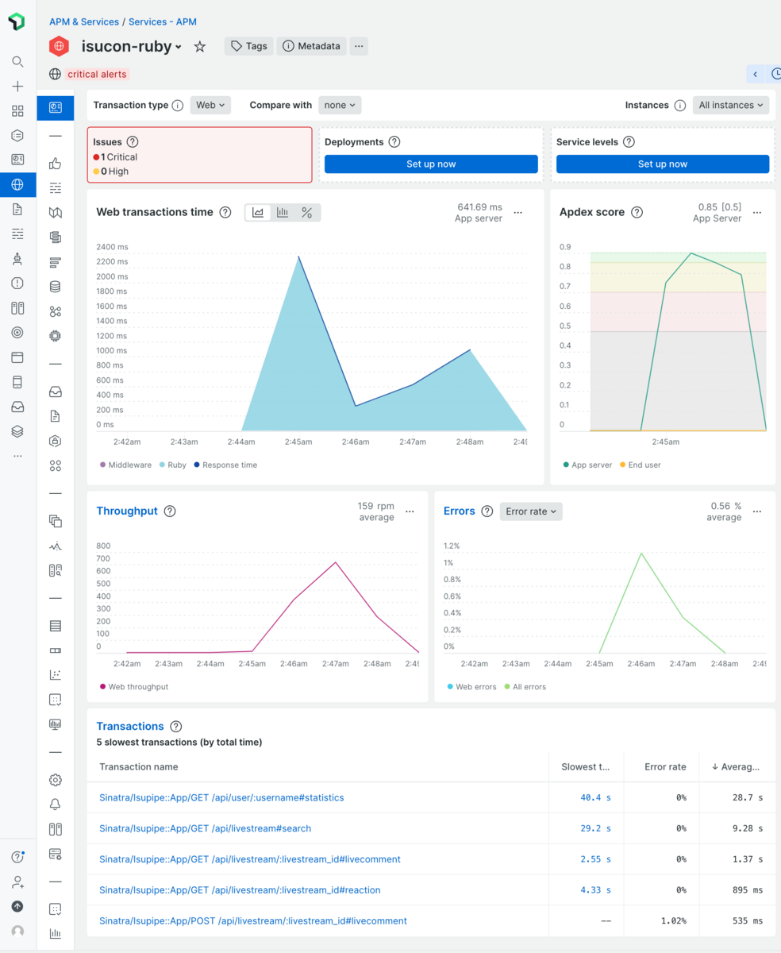Image resolution: width=781 pixels, height=953 pixels.
Task: Select the highlighted summary icon in service sidebar
Action: pos(56,108)
